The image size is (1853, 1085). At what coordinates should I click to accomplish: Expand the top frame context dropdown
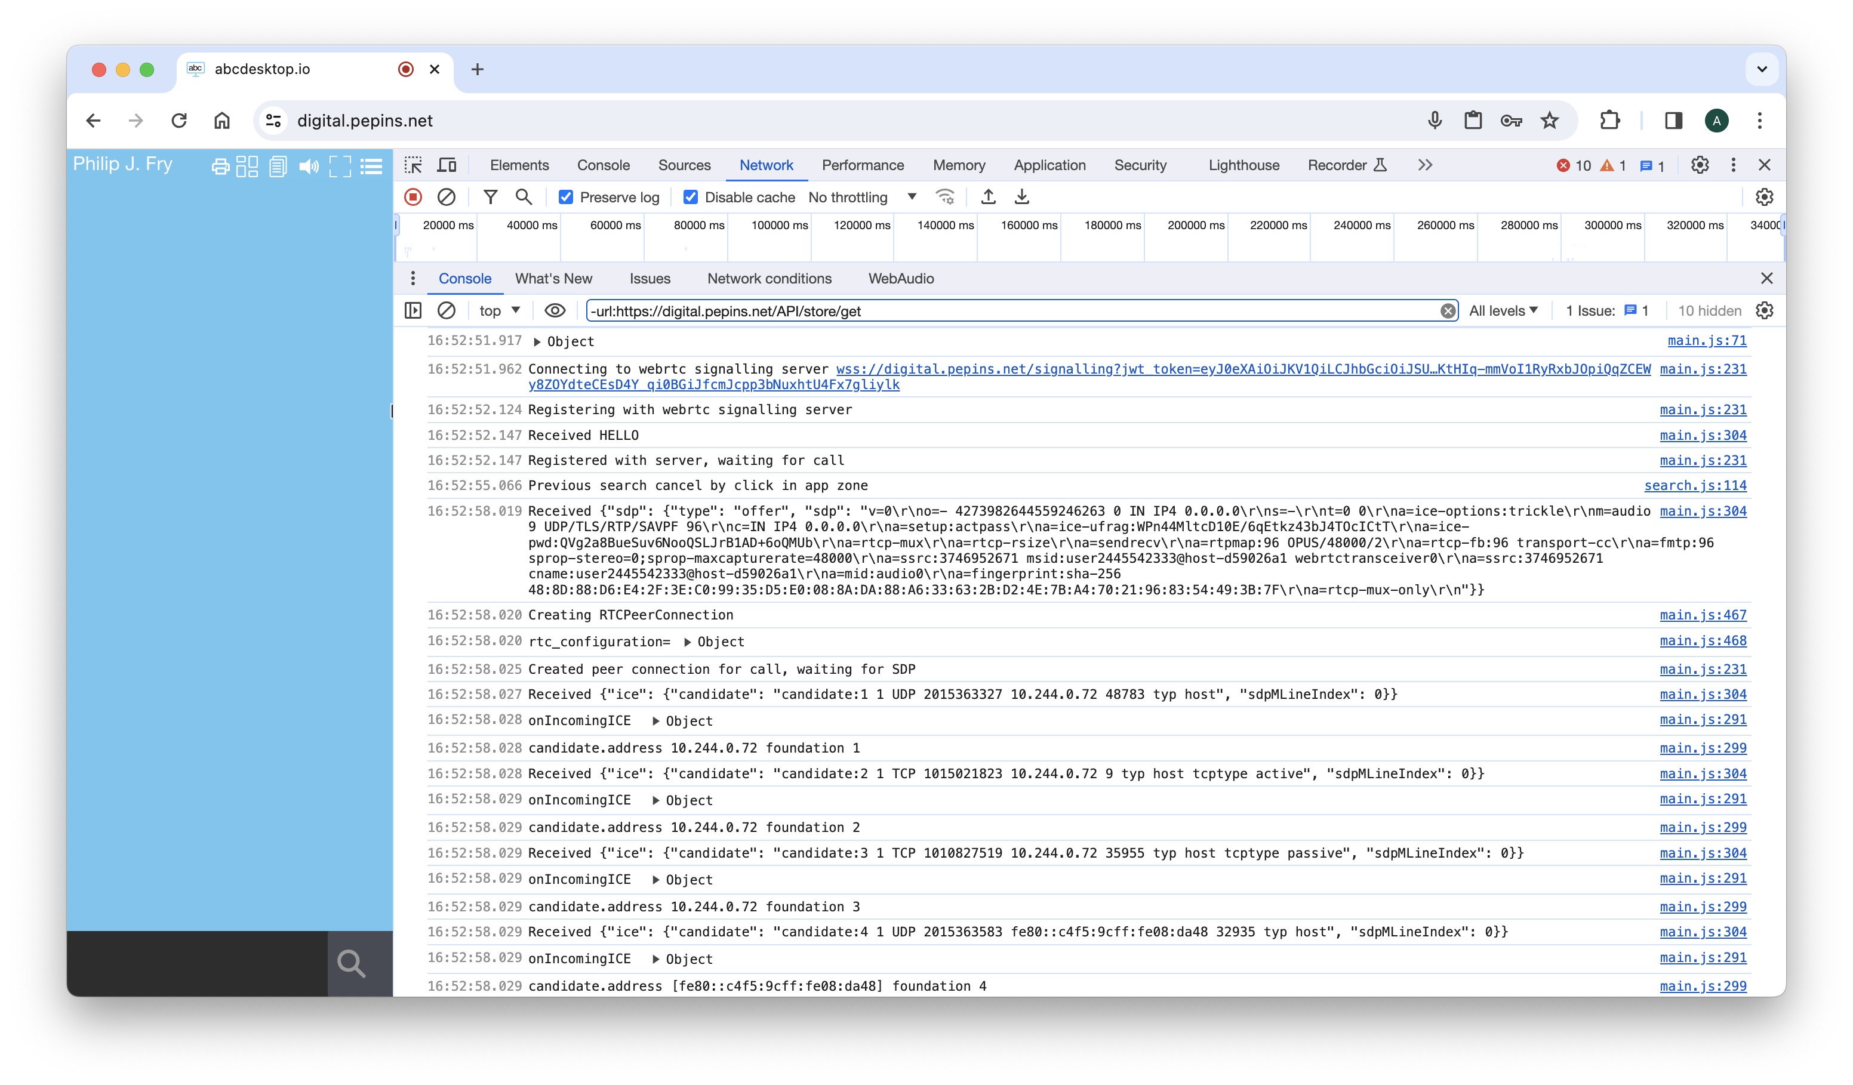(498, 310)
